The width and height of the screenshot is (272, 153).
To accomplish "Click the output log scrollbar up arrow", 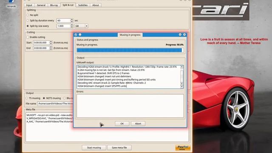I will (x=182, y=67).
